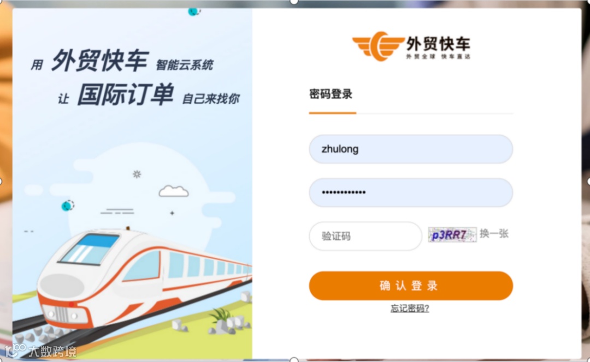Image resolution: width=590 pixels, height=362 pixels.
Task: Click the bottom-center selection resize handle
Action: tap(294, 360)
